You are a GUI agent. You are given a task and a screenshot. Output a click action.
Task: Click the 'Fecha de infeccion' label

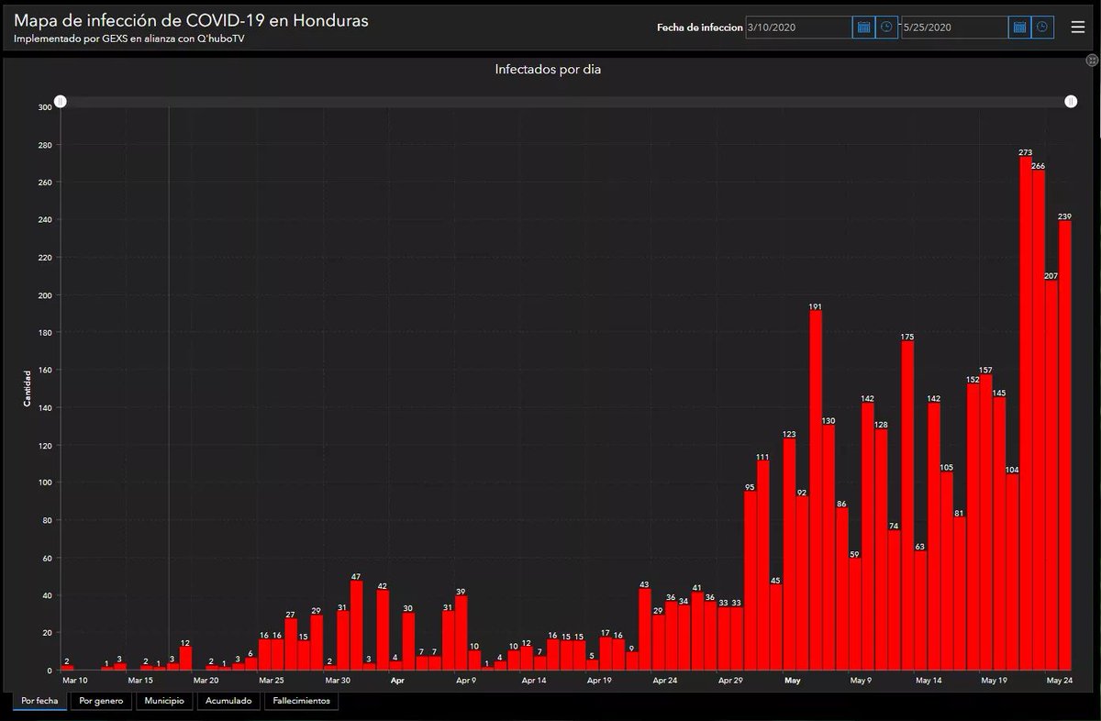(x=700, y=28)
